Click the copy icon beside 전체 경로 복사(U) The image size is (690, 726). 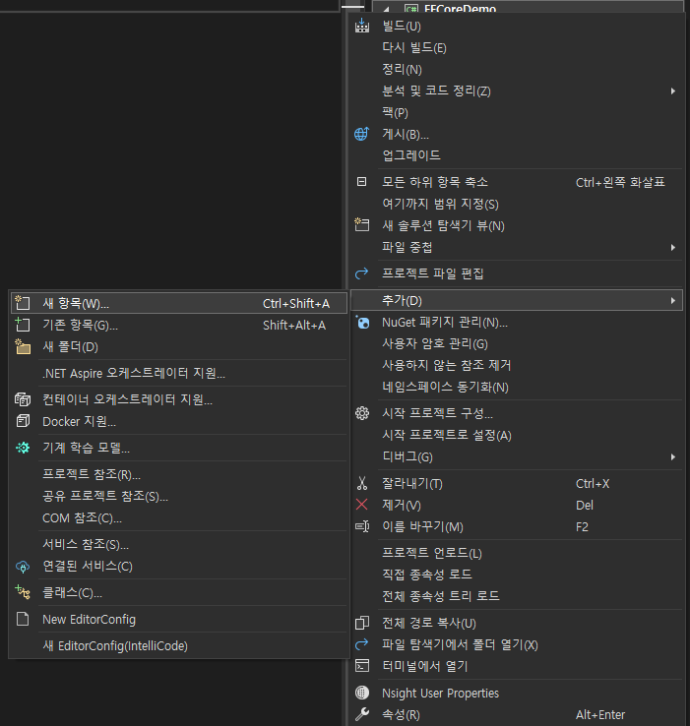coord(362,623)
